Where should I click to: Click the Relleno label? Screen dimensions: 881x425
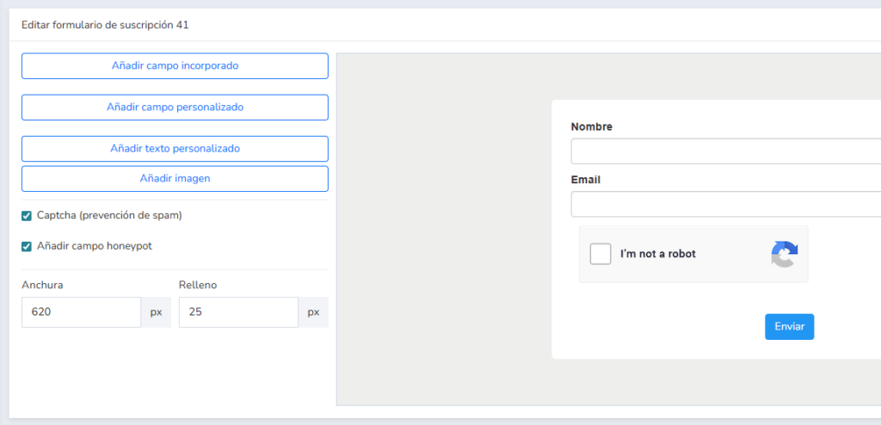click(x=198, y=285)
